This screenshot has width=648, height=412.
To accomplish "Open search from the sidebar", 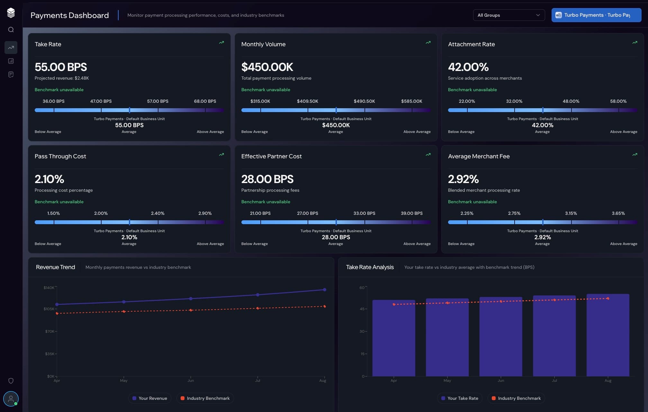I will pyautogui.click(x=11, y=29).
